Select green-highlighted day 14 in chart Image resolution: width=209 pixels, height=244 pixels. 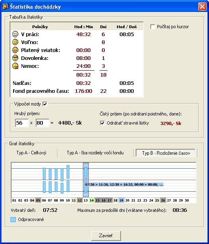tap(92, 200)
